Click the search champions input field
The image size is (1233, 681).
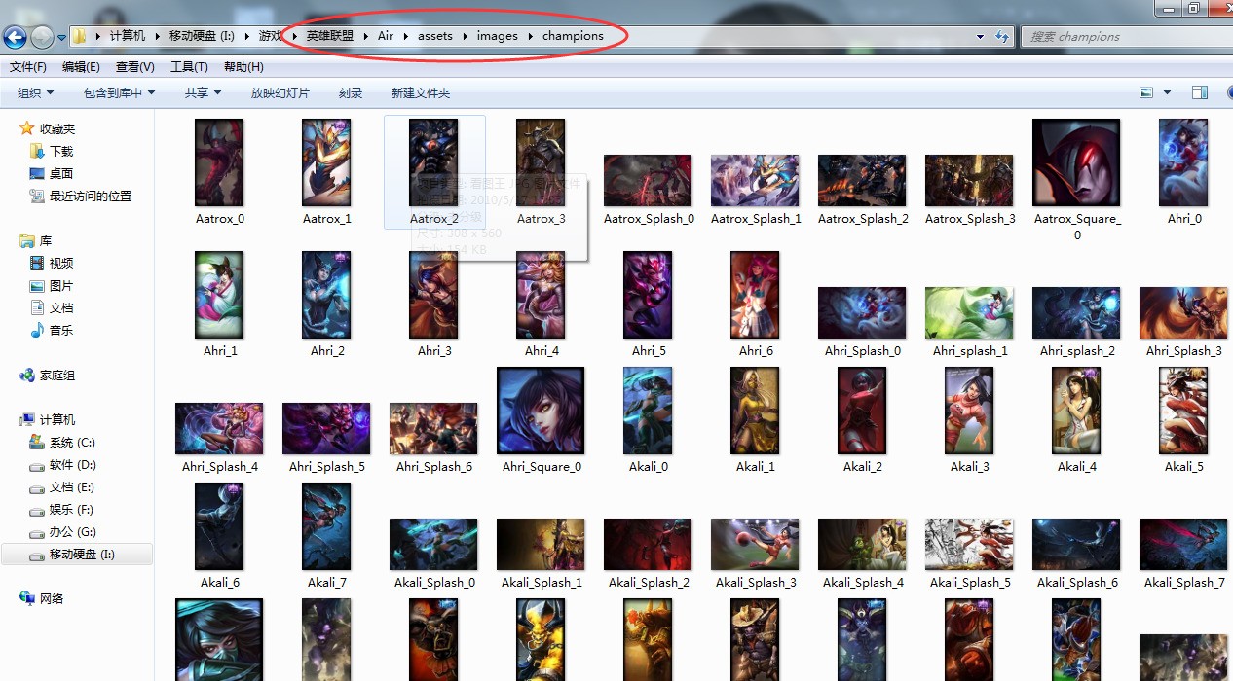(x=1120, y=37)
